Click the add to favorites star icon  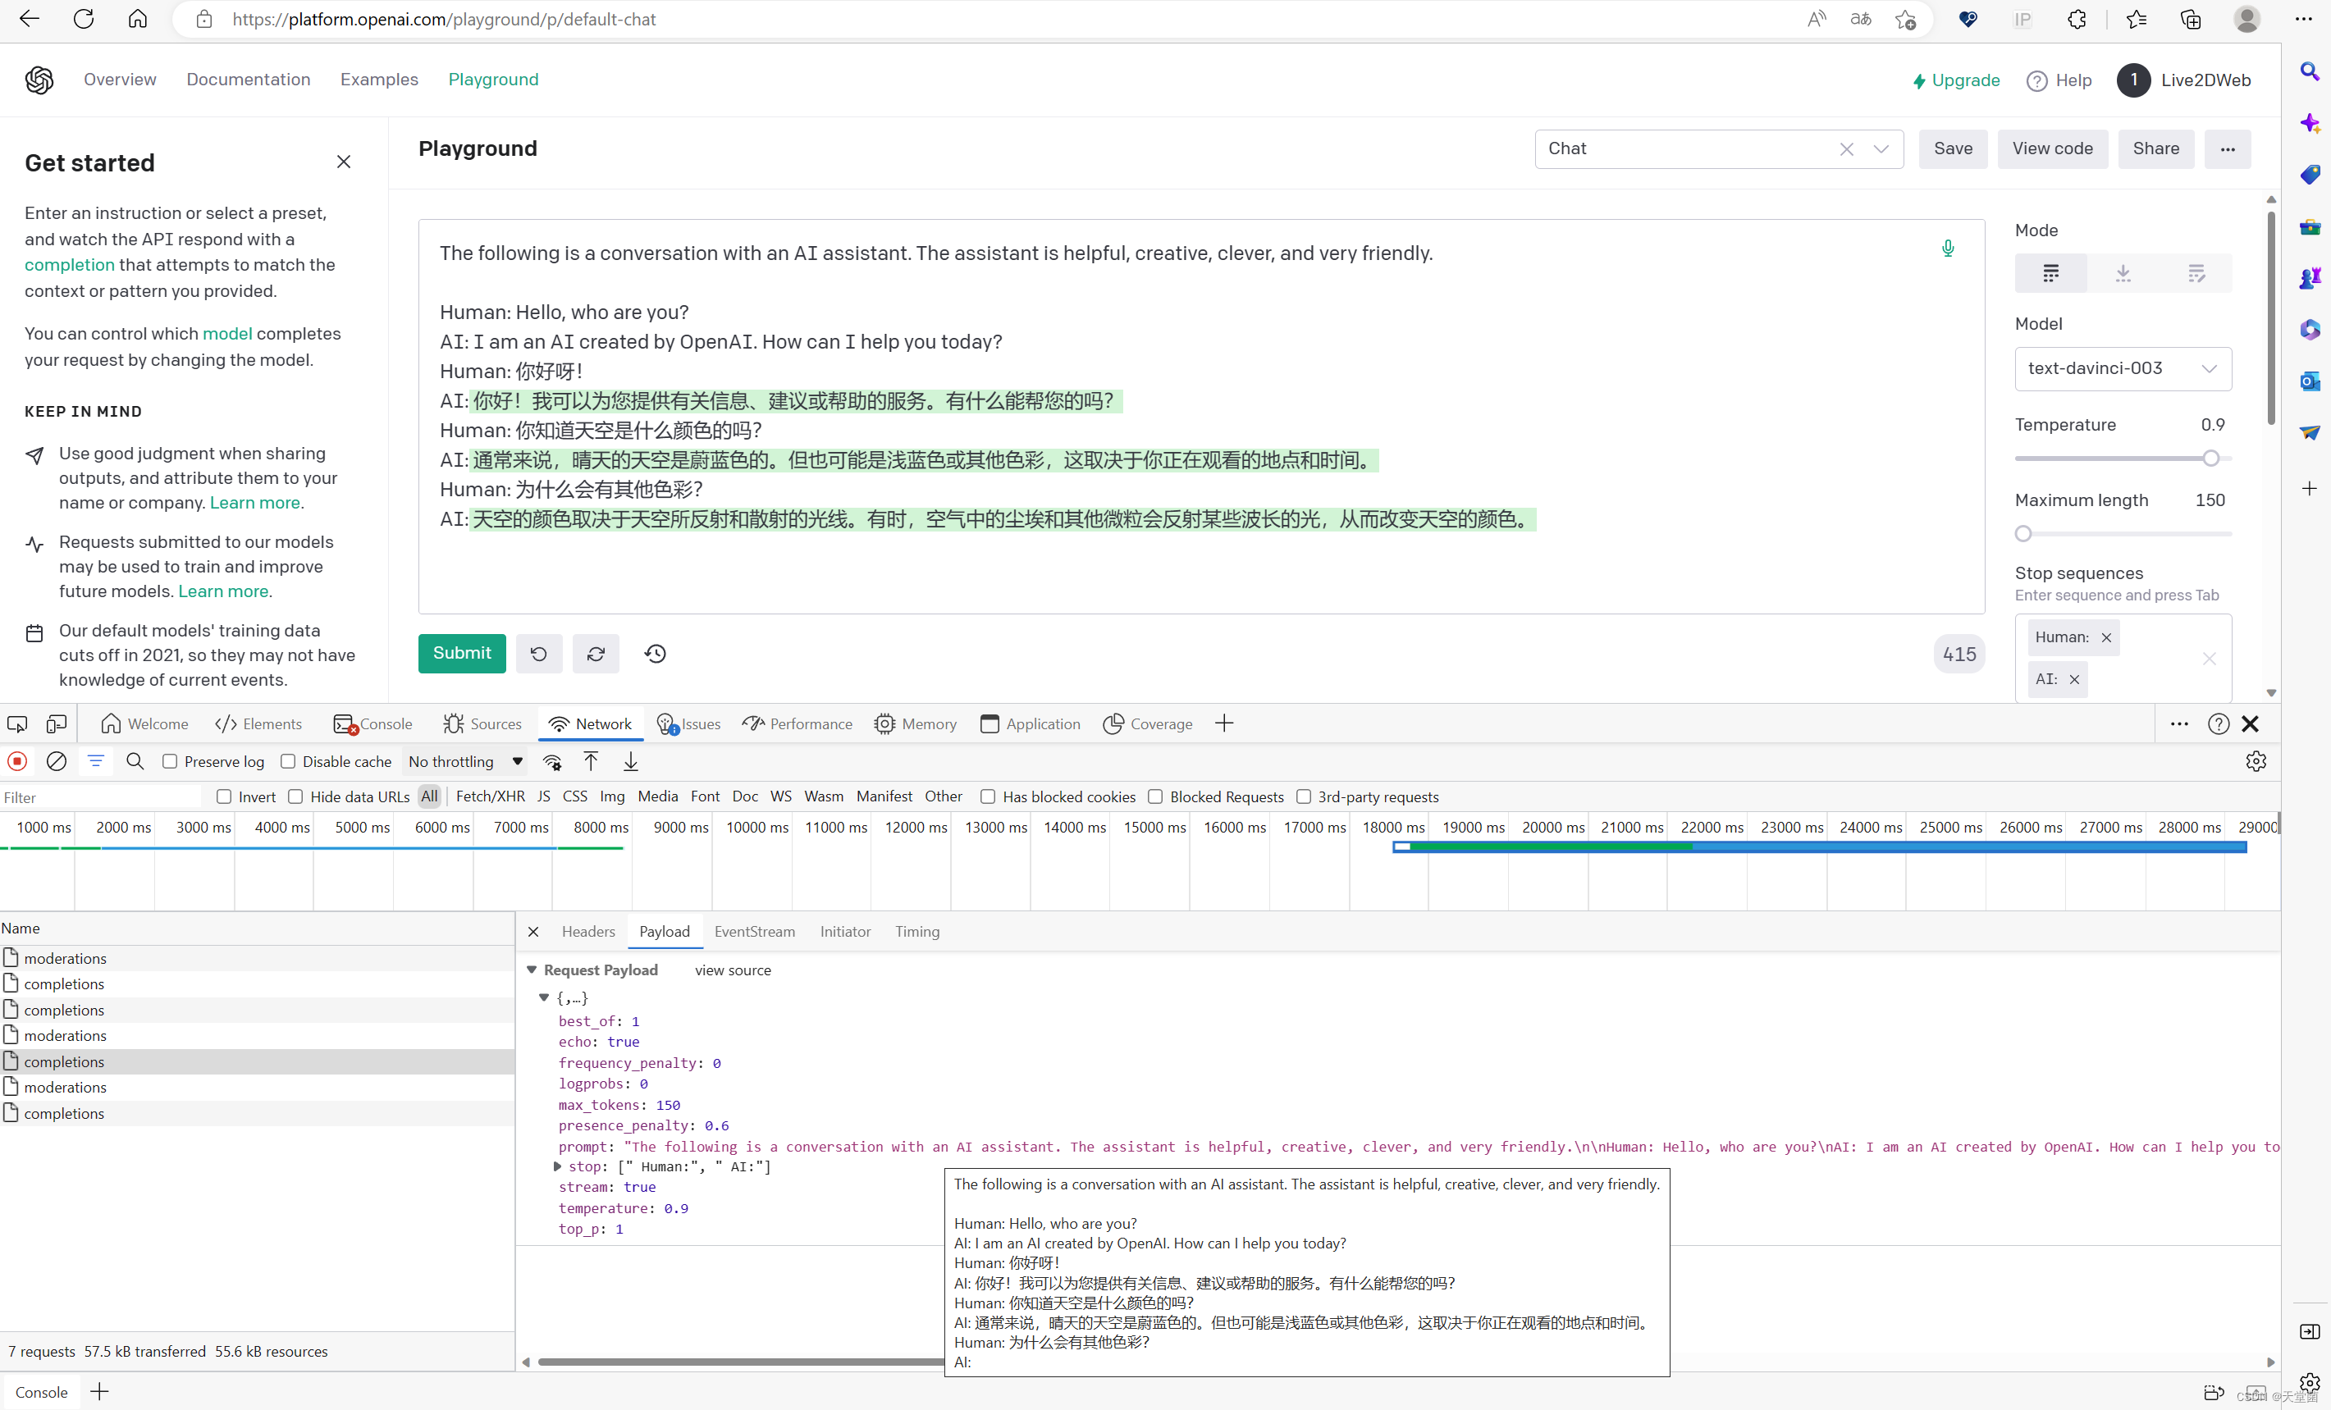pos(1906,19)
